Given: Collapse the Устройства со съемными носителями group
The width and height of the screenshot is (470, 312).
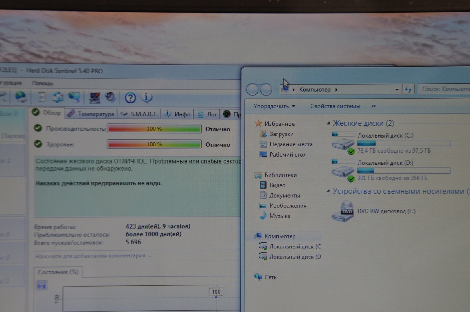Looking at the screenshot, I should click(x=328, y=191).
